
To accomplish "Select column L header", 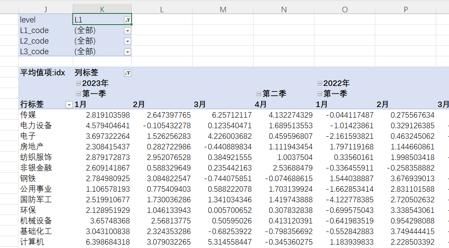I will coord(162,9).
